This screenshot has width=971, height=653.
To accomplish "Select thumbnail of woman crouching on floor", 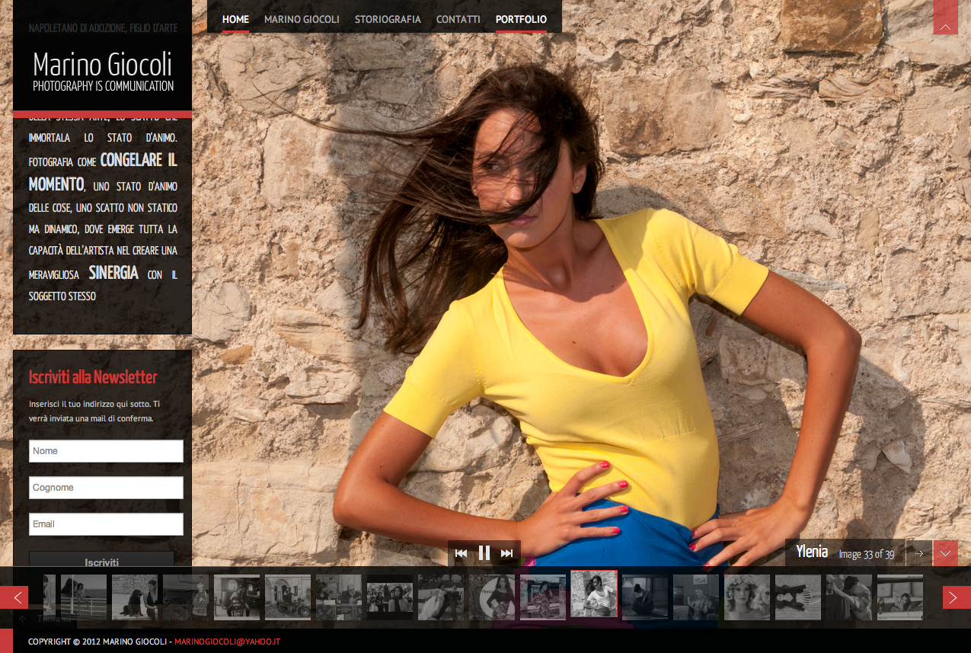I will pyautogui.click(x=645, y=597).
